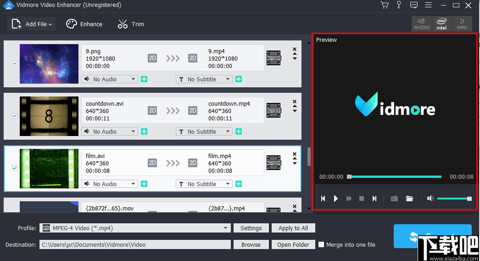Open the snapshot folder icon
Screen dimensions: 480x261
[409, 199]
